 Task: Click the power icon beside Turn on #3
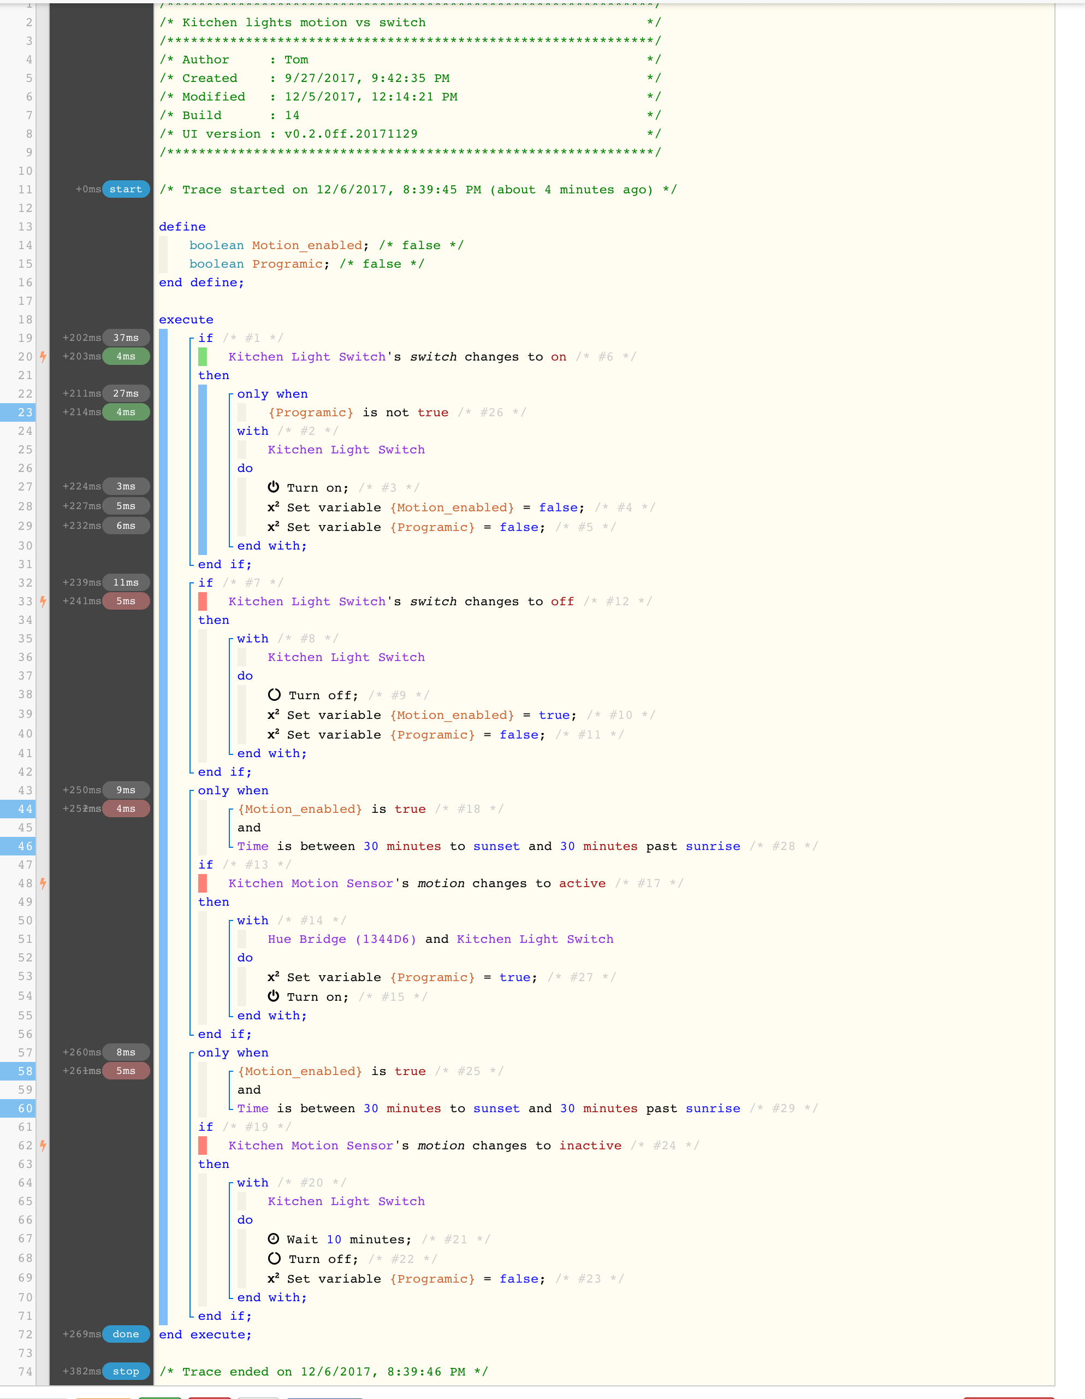273,487
